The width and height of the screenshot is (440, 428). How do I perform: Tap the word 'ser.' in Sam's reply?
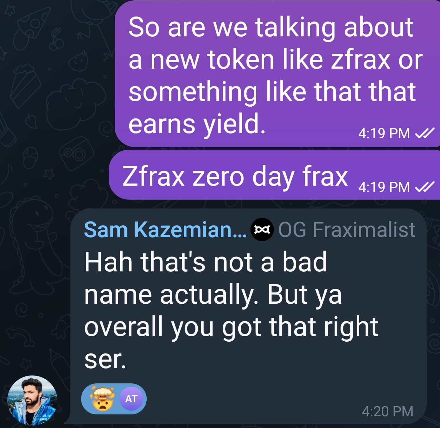coord(105,360)
